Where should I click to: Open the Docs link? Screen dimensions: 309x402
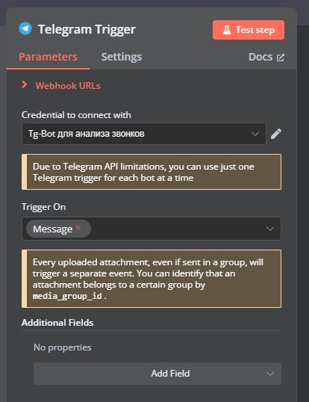pyautogui.click(x=260, y=57)
